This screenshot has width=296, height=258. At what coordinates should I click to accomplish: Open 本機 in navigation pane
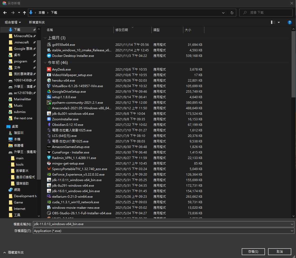coord(17,139)
